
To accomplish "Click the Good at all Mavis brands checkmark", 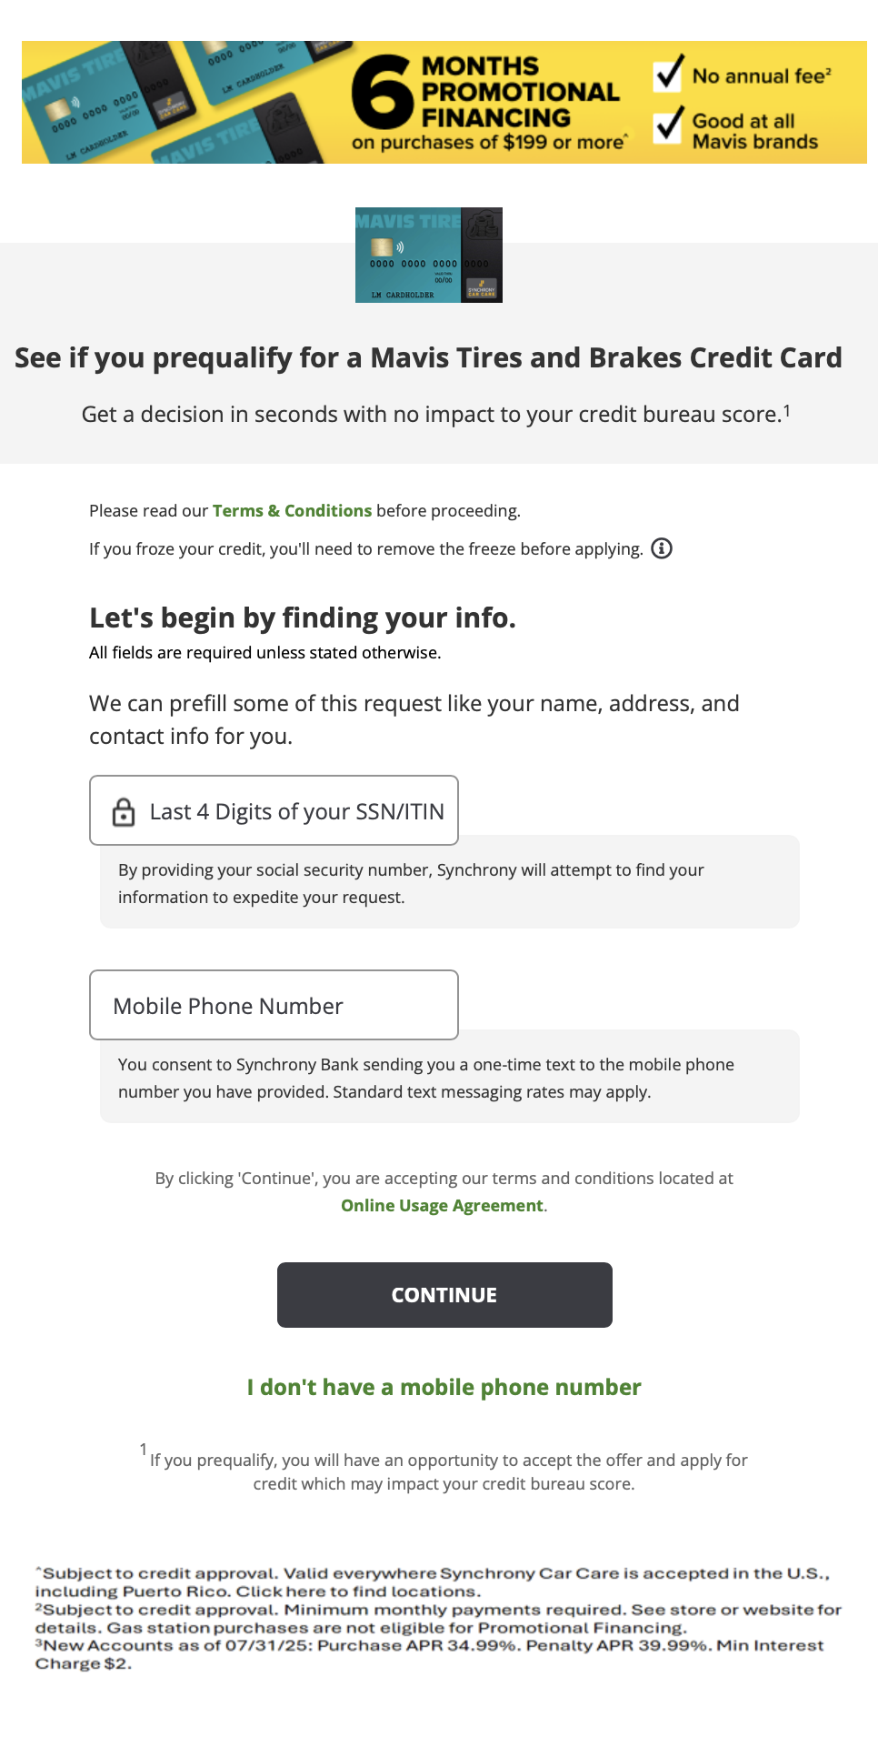I will click(x=669, y=125).
